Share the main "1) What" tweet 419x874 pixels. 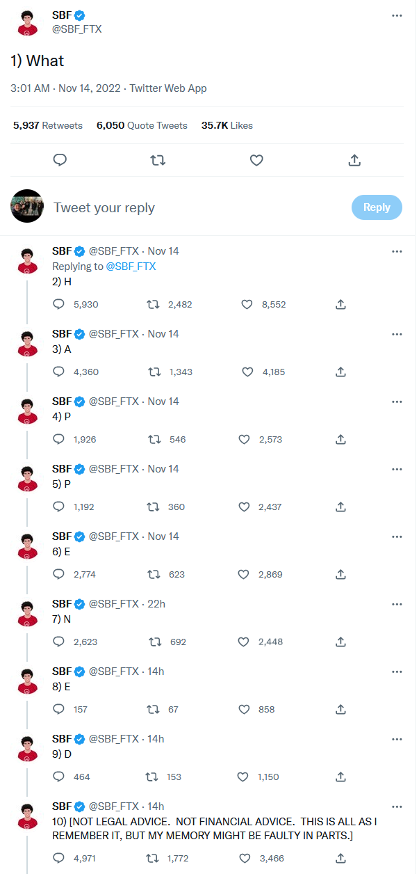[x=354, y=160]
